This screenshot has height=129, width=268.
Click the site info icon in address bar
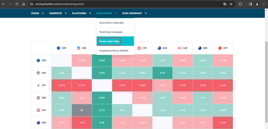(x=31, y=4)
